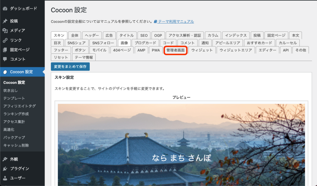The width and height of the screenshot is (317, 186).
Task: Switch to the カラム tab
Action: [x=213, y=35]
